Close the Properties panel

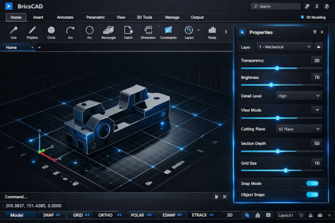322,32
